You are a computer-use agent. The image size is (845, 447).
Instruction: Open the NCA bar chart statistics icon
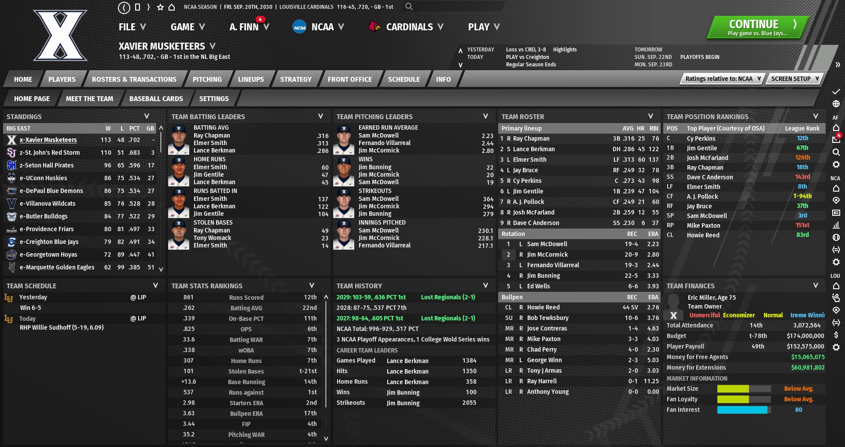point(836,225)
